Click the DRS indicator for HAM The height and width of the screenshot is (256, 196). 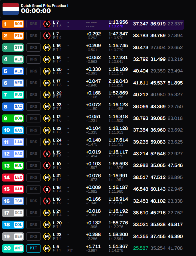(x=33, y=189)
